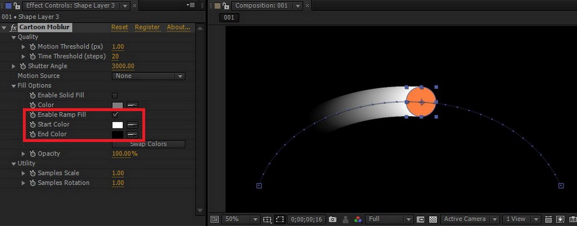Toggle the Motion Threshold stopwatch

(33, 47)
